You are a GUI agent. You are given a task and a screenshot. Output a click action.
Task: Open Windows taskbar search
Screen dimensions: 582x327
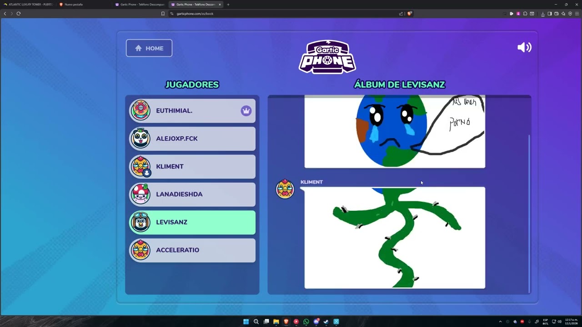256,322
